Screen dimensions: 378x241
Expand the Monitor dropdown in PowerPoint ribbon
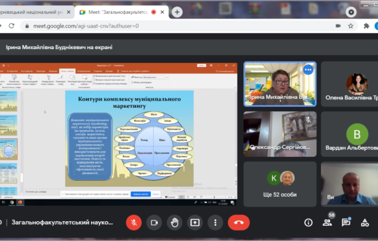166,77
